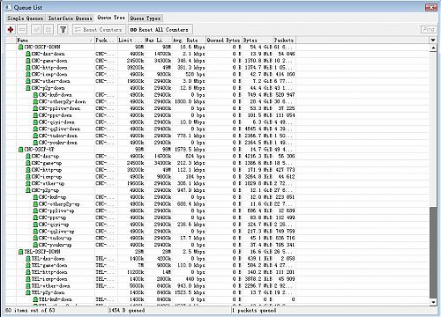
Task: Click the Queued Bytes column header
Action: click(224, 40)
